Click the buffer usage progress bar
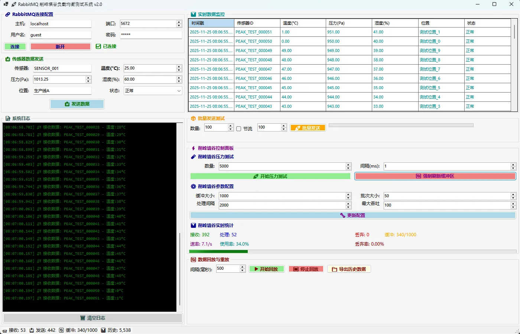 [x=352, y=252]
